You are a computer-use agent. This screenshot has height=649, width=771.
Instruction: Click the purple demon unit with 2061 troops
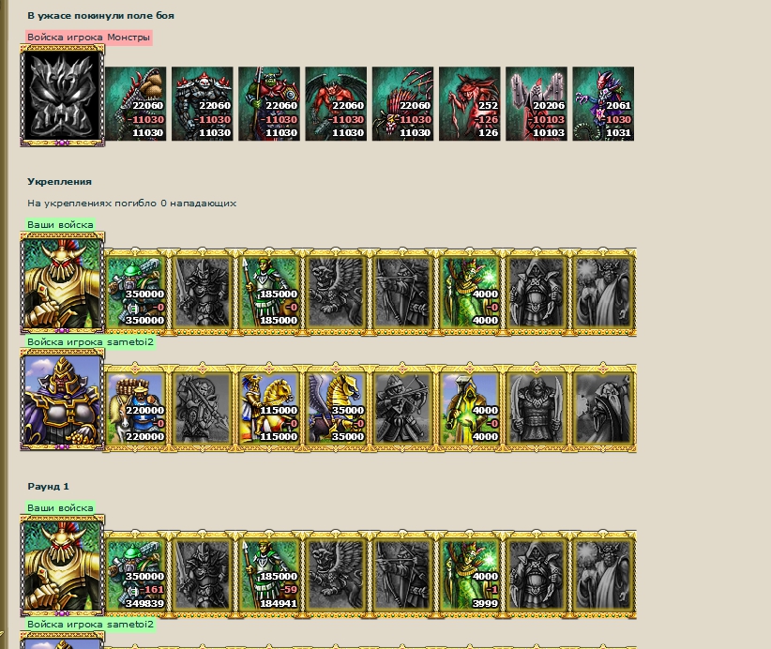pos(603,104)
